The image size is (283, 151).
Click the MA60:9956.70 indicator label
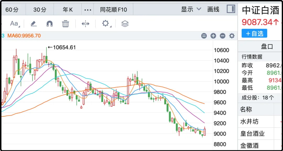(24, 36)
